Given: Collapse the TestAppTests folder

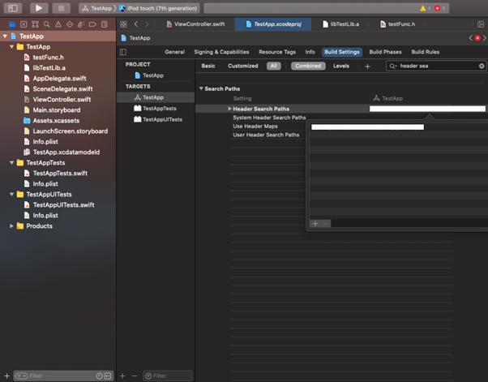Looking at the screenshot, I should click(x=11, y=163).
